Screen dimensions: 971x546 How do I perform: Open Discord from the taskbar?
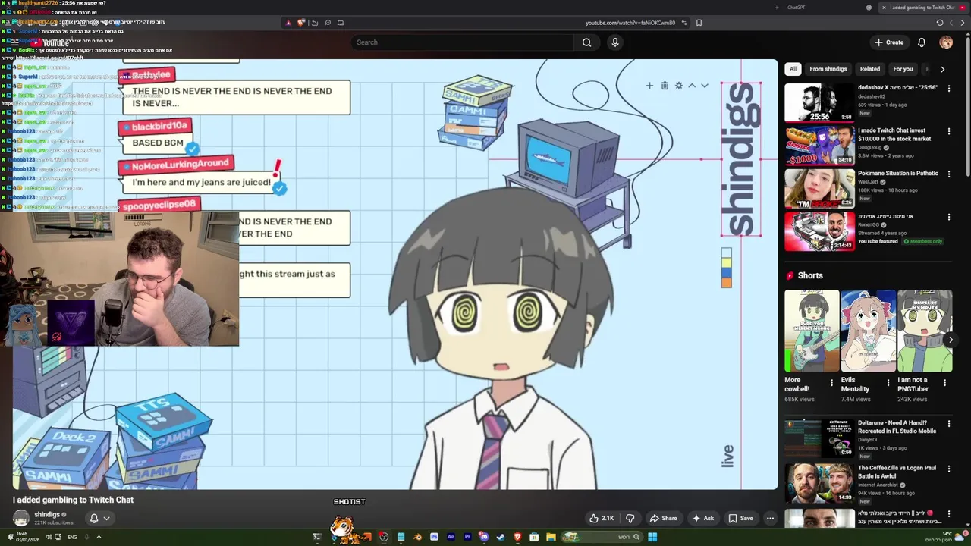click(484, 537)
